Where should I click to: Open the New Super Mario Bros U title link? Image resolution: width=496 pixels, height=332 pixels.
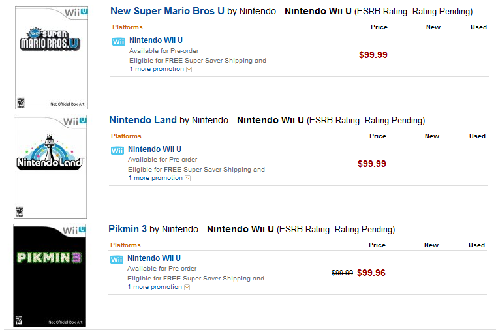click(167, 11)
